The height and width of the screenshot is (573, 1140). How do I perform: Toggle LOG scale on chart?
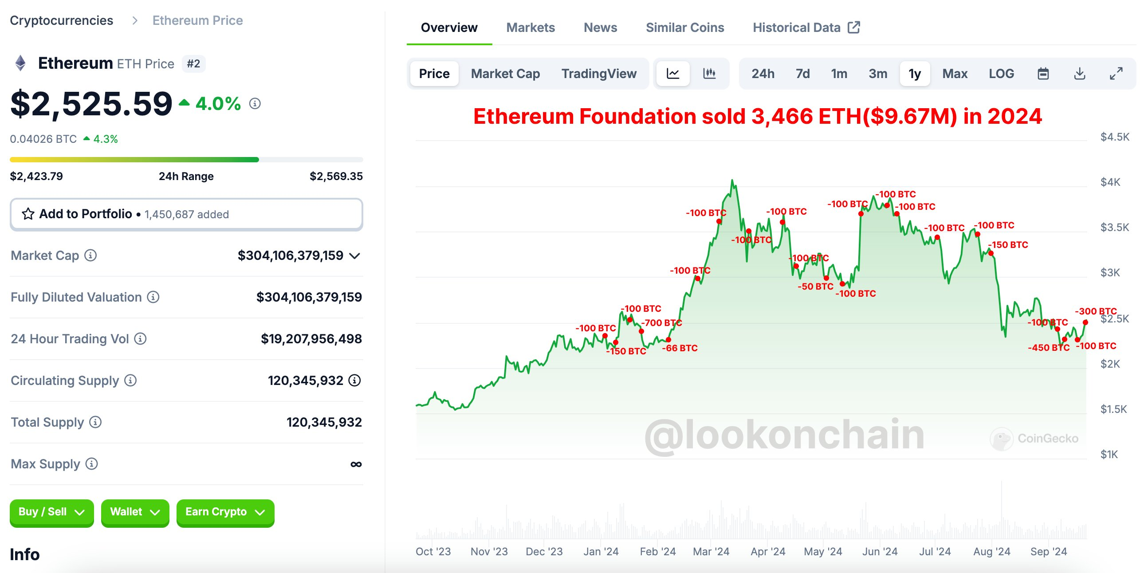click(x=1001, y=74)
